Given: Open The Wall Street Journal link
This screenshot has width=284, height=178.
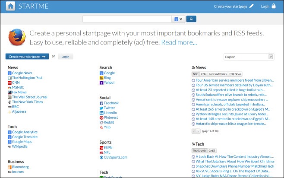Looking at the screenshot, I should pos(29,97).
